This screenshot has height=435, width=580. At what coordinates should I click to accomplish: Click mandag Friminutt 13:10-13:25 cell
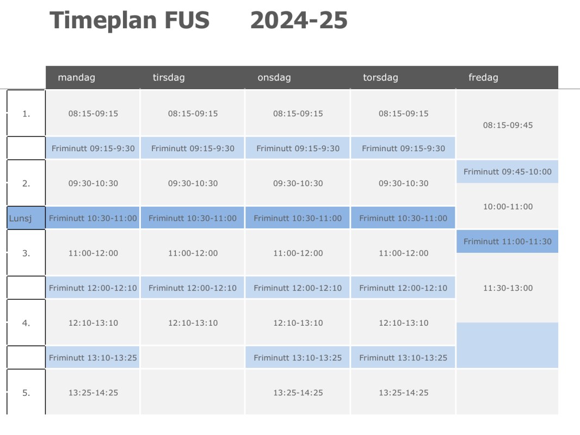[92, 357]
